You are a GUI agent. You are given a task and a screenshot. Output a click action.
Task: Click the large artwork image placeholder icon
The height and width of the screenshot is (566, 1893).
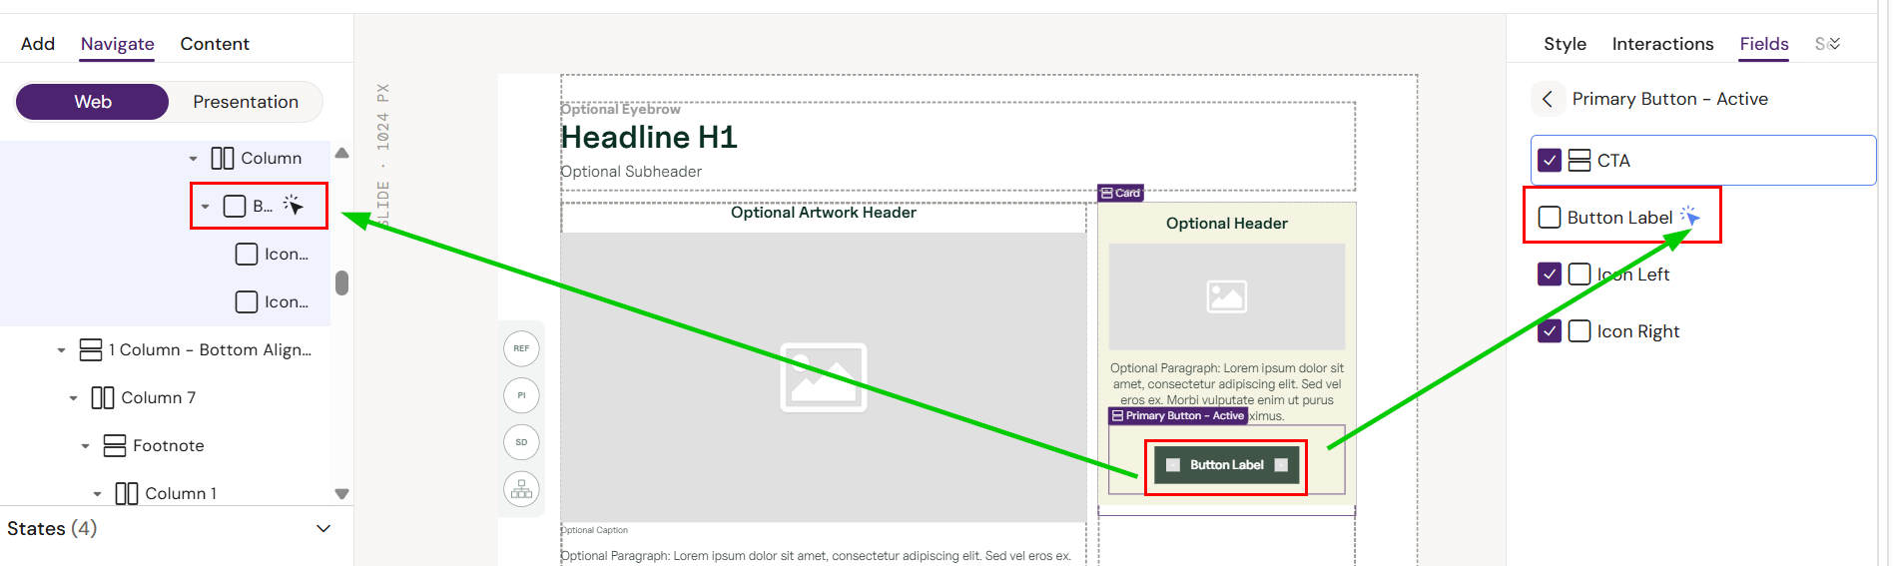click(x=823, y=377)
